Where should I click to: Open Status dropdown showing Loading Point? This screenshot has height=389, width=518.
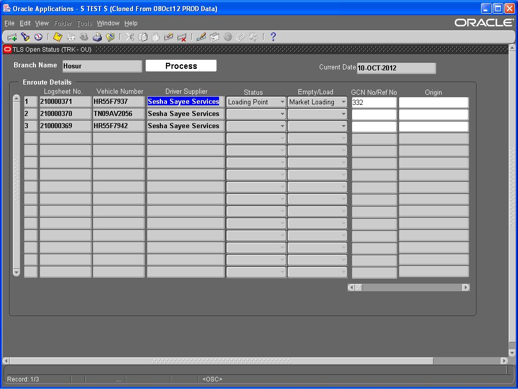256,102
